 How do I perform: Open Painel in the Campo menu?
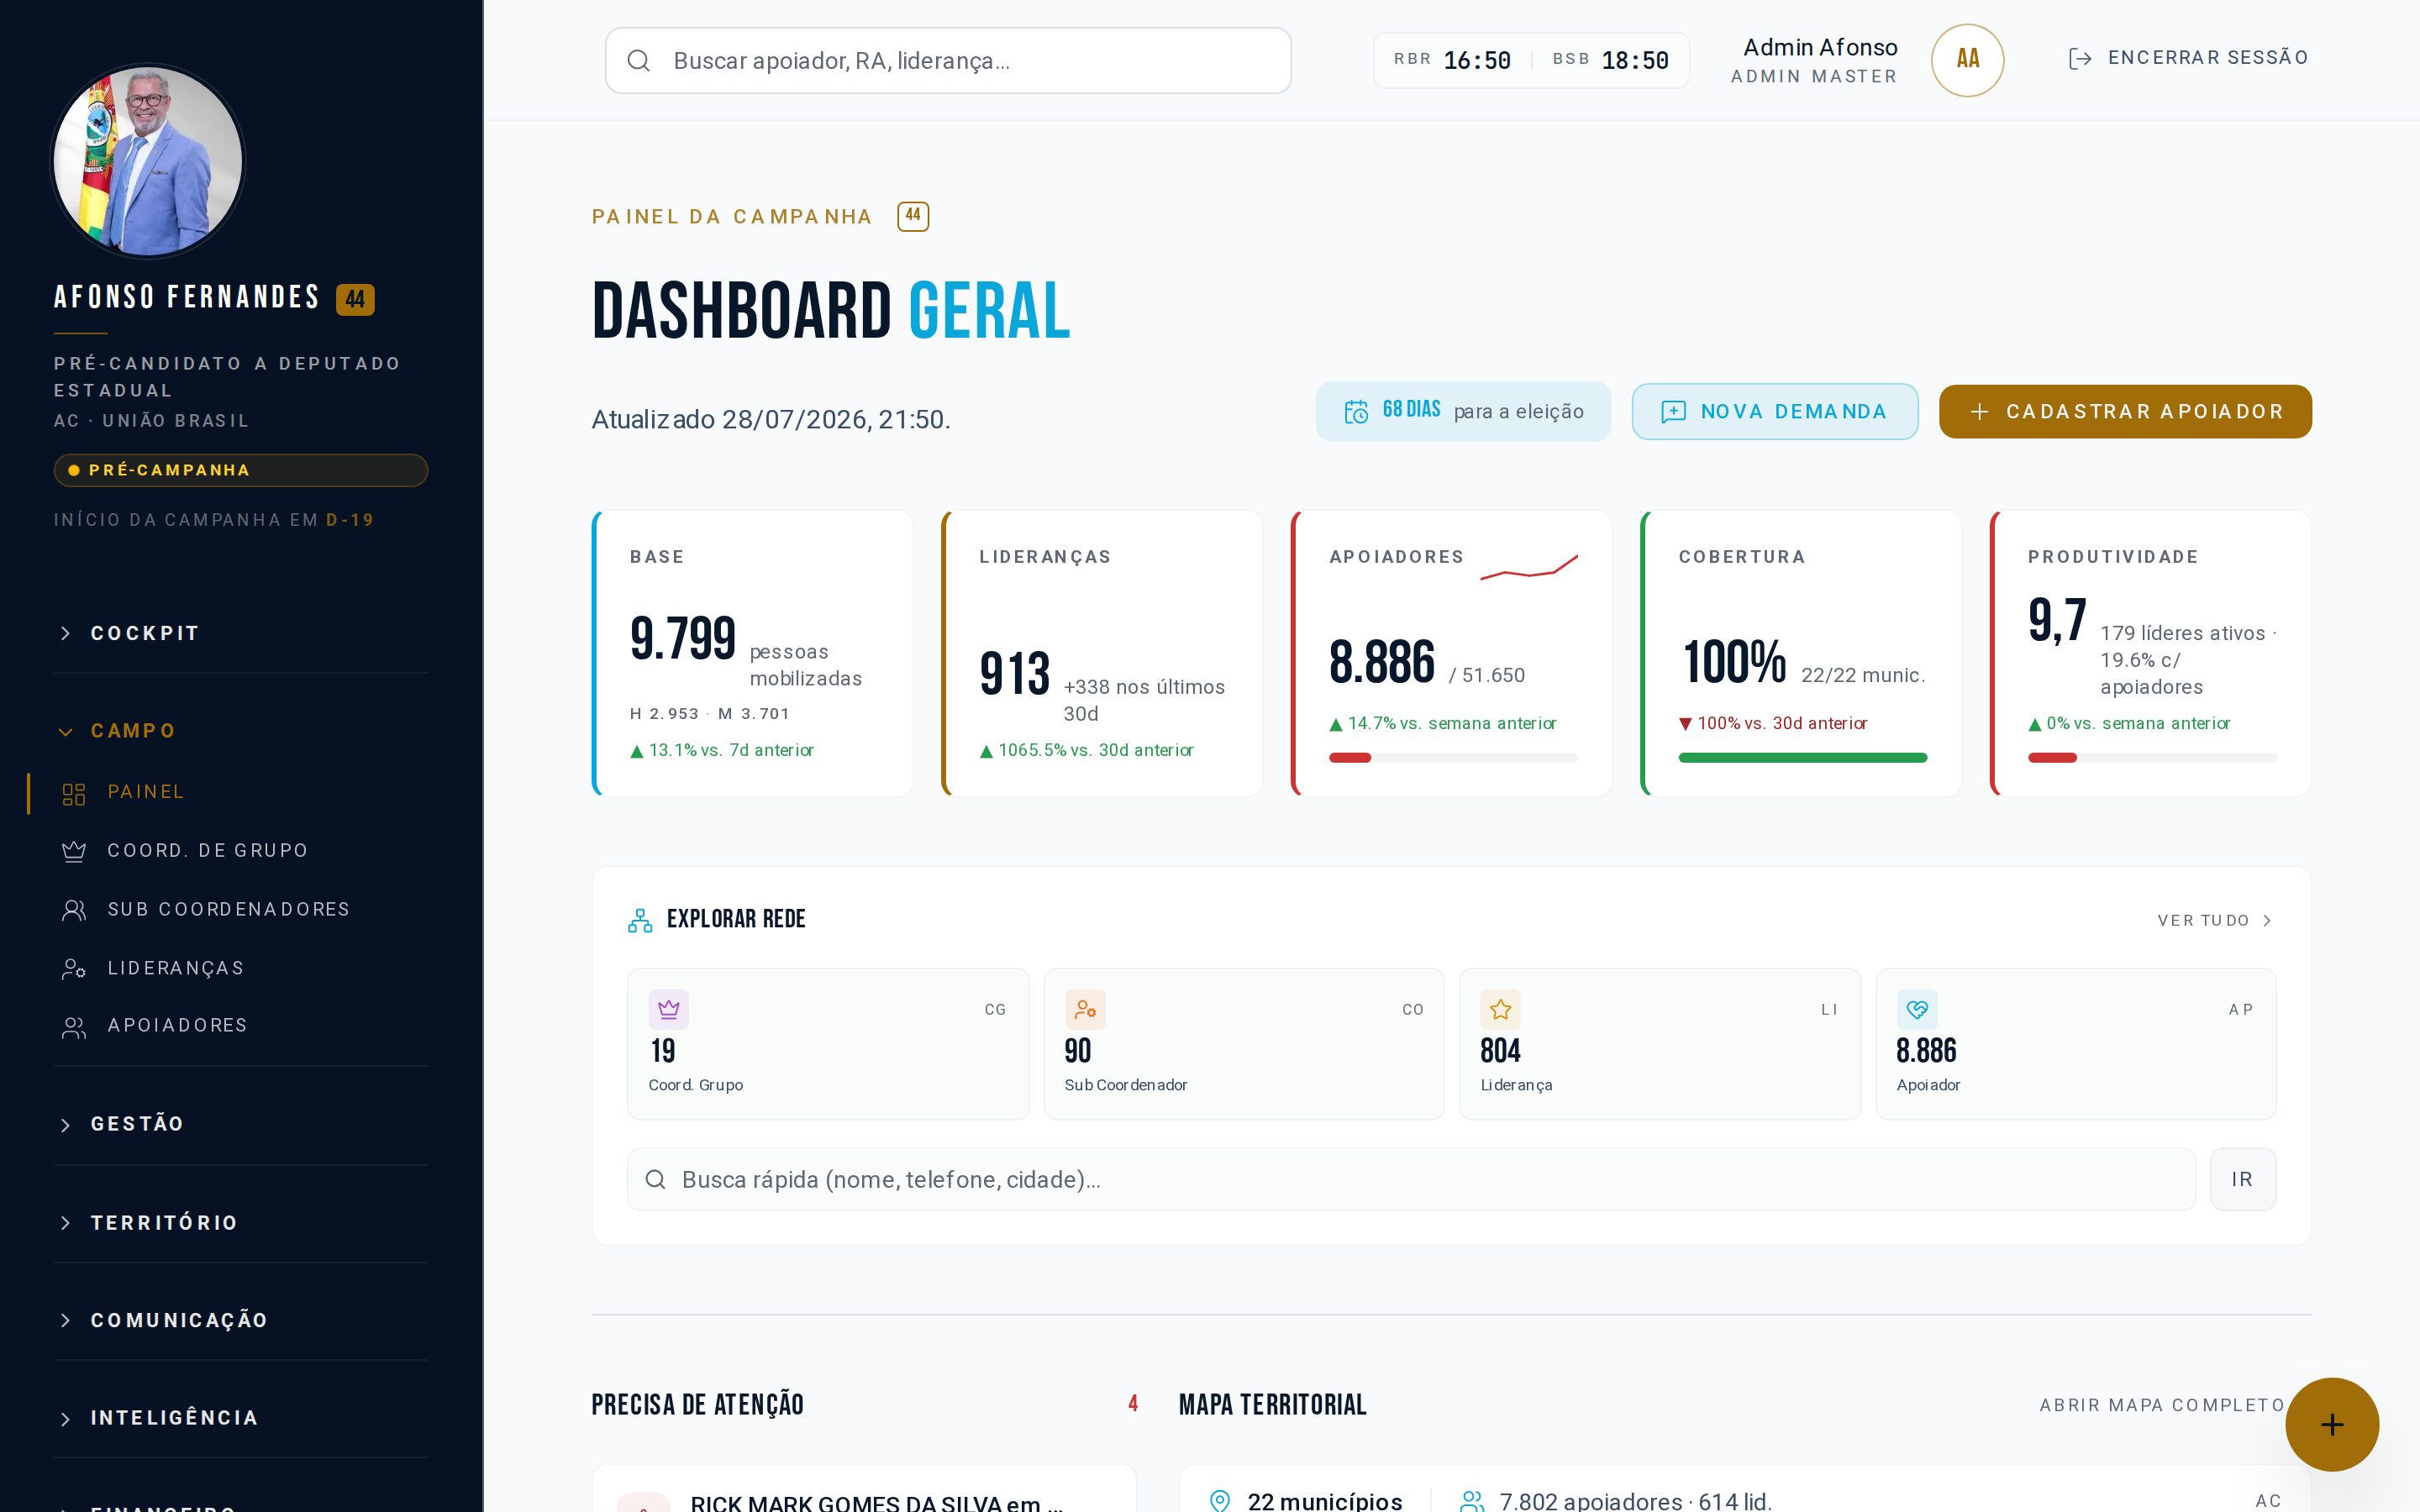(x=241, y=793)
